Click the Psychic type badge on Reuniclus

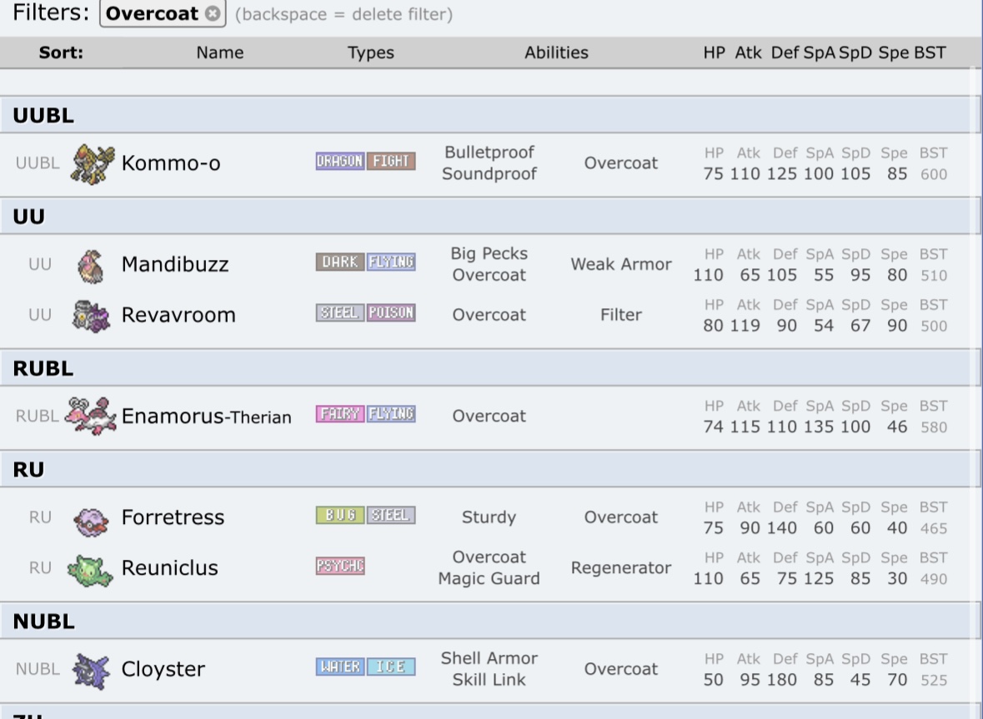(340, 567)
